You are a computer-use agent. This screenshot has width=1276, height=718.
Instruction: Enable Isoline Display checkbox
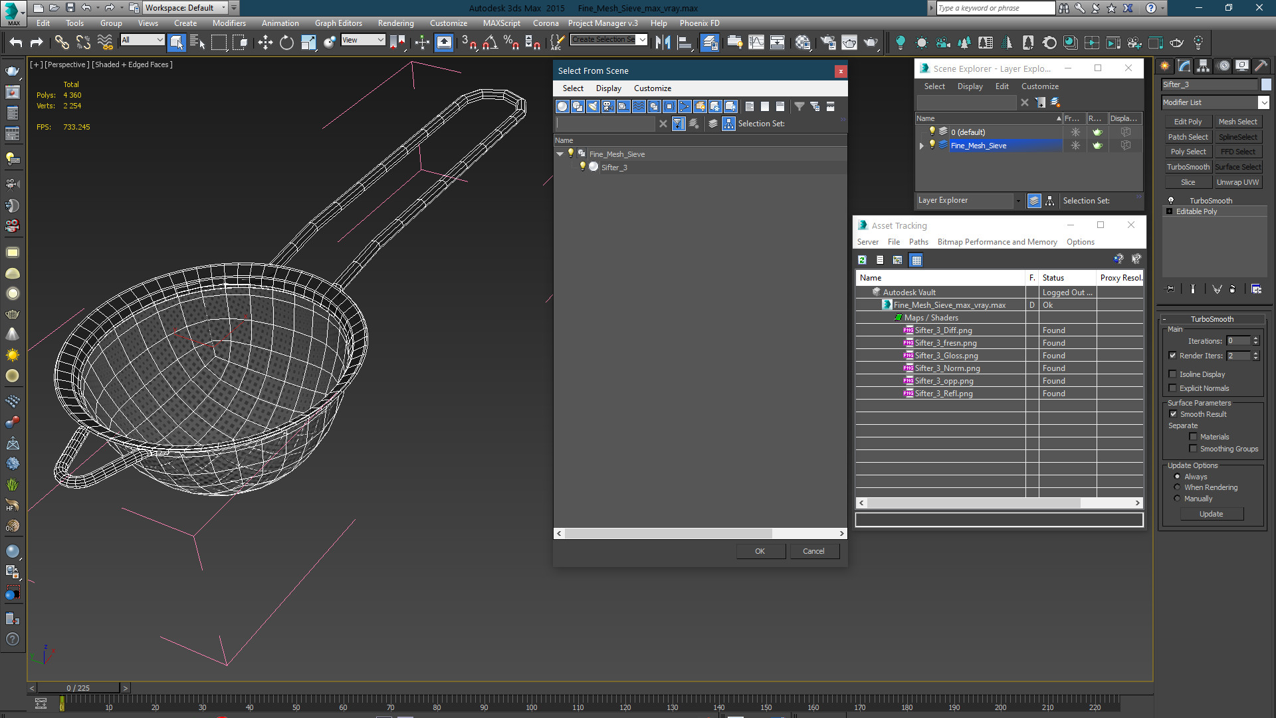pos(1173,374)
